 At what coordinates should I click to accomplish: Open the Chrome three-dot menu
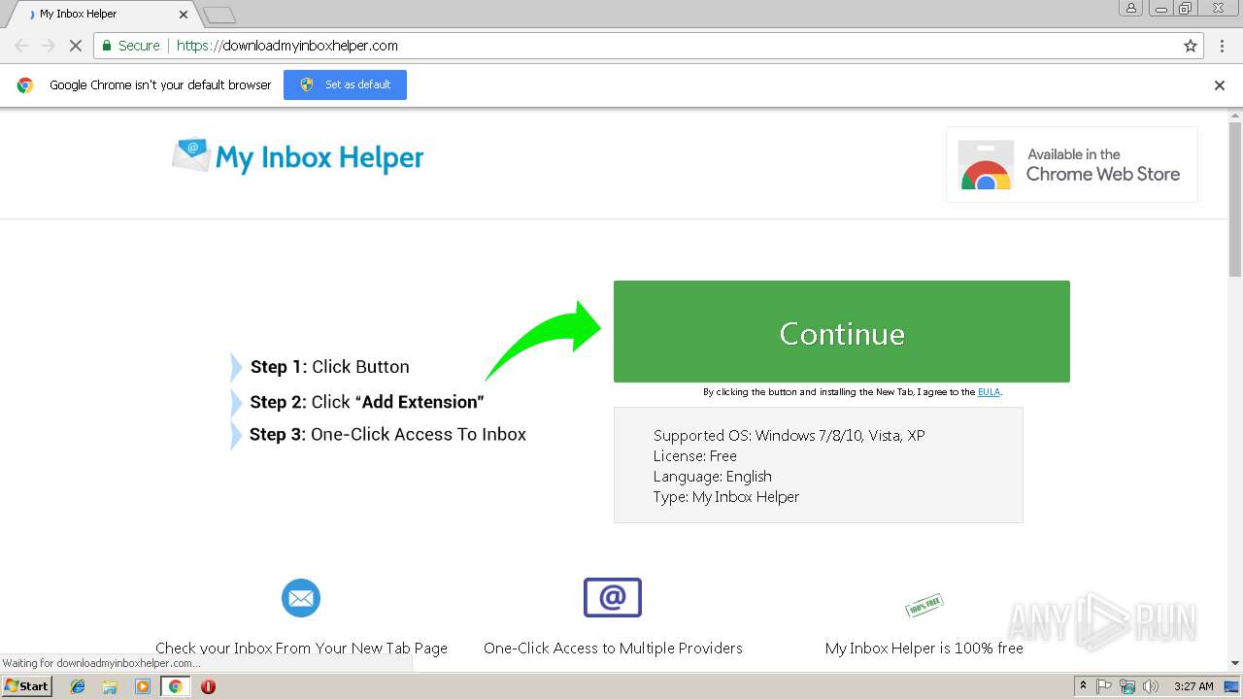pyautogui.click(x=1222, y=46)
